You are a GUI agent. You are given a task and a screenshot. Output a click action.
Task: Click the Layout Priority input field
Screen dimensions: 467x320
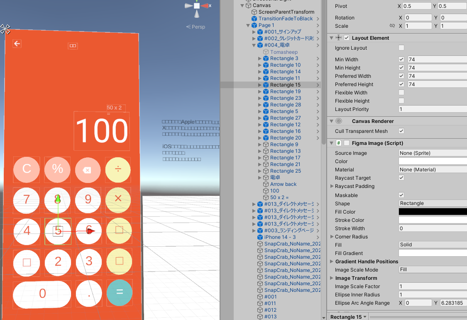coord(432,109)
